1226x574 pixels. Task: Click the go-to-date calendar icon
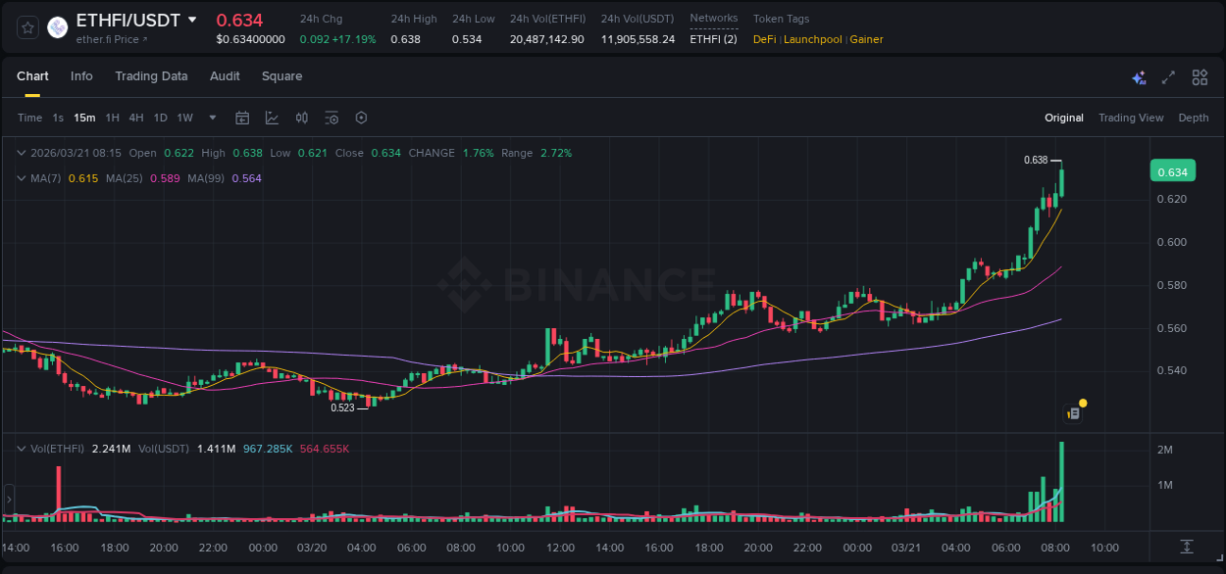point(242,118)
